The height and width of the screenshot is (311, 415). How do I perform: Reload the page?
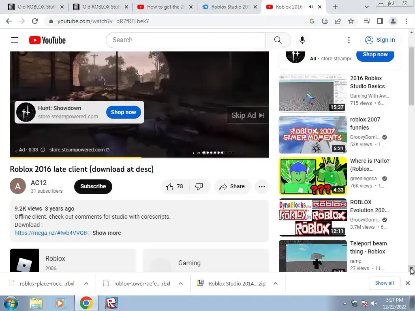pyautogui.click(x=35, y=21)
